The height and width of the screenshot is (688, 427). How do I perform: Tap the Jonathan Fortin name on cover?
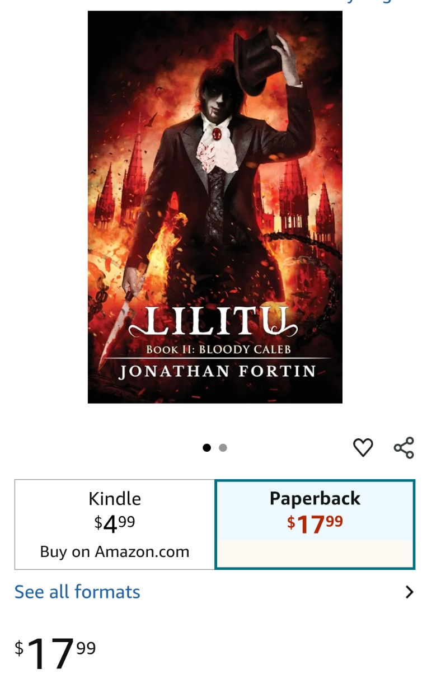tap(217, 372)
